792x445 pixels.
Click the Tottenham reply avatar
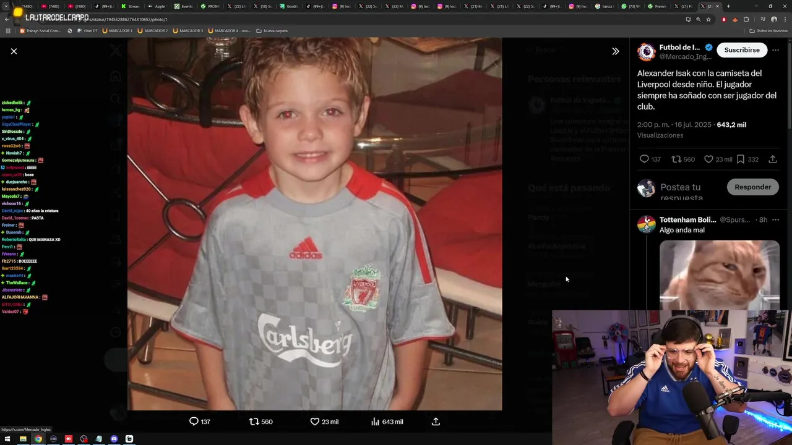click(646, 224)
